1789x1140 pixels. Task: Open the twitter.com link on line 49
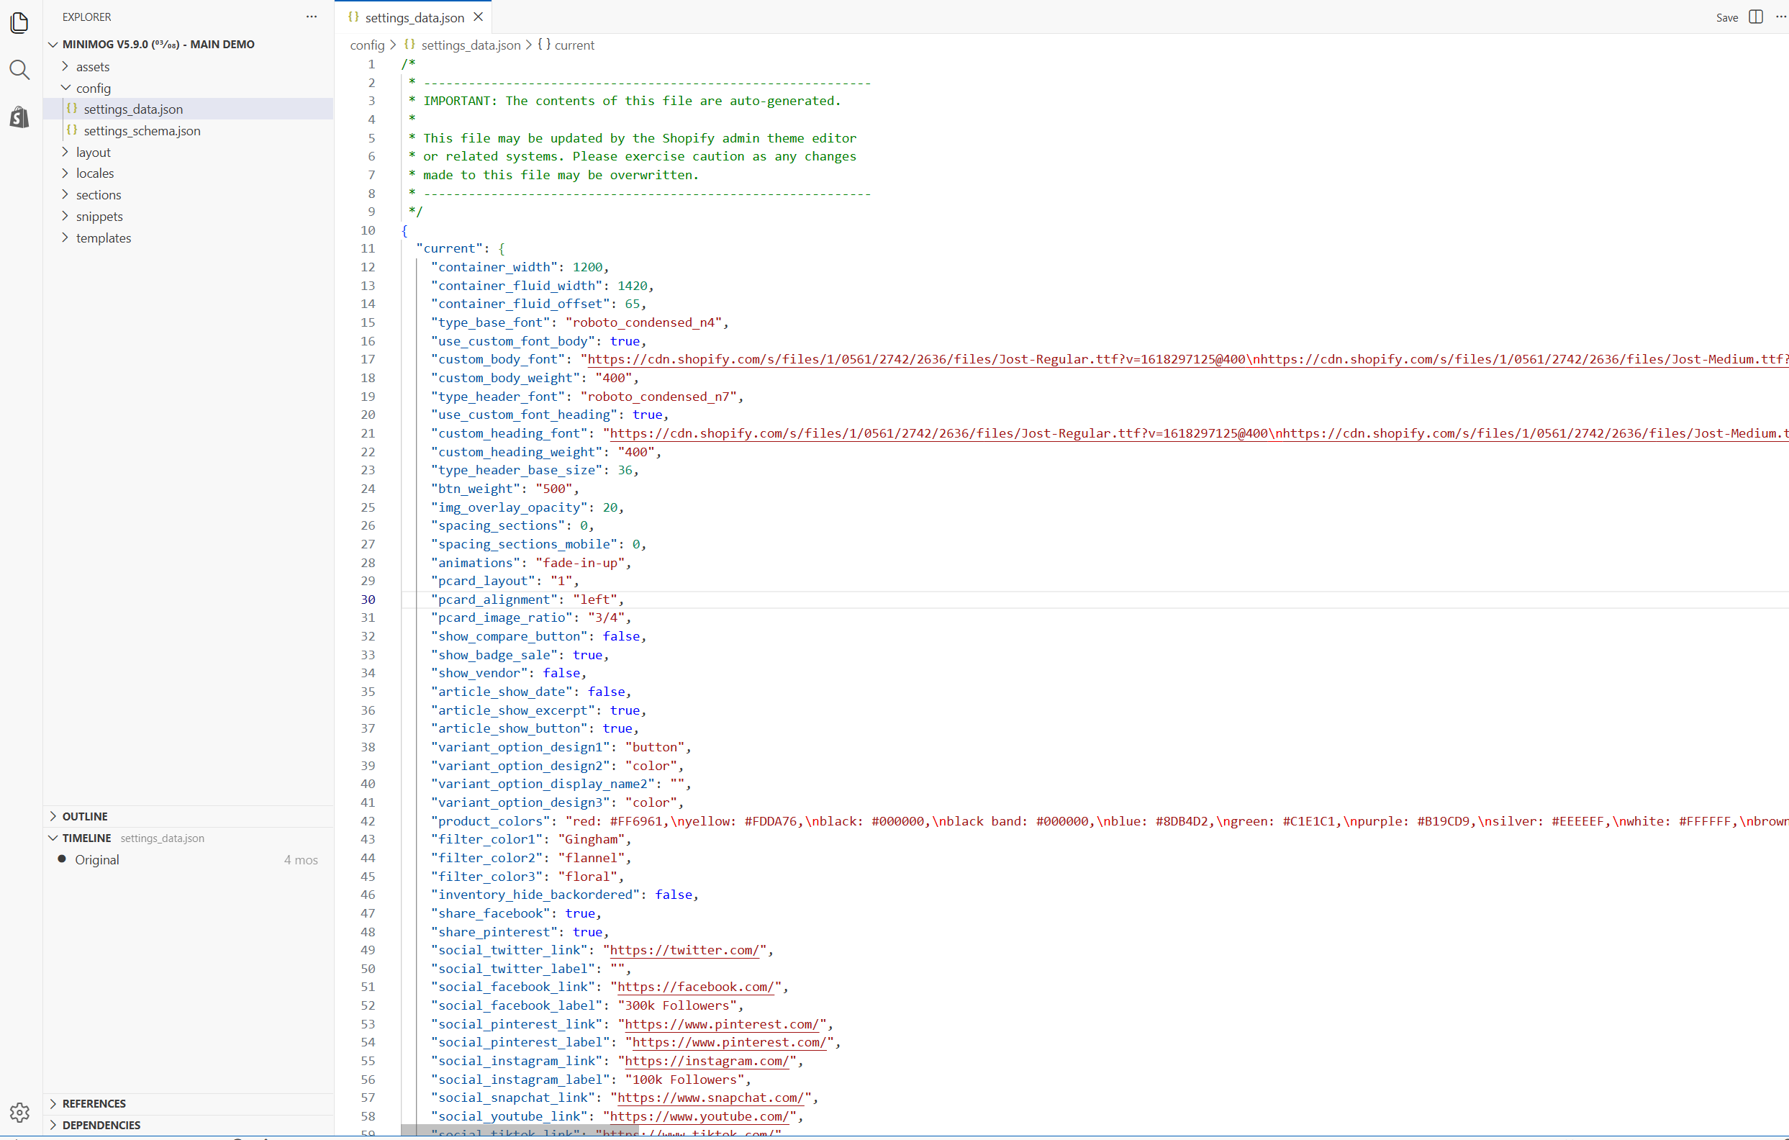684,950
